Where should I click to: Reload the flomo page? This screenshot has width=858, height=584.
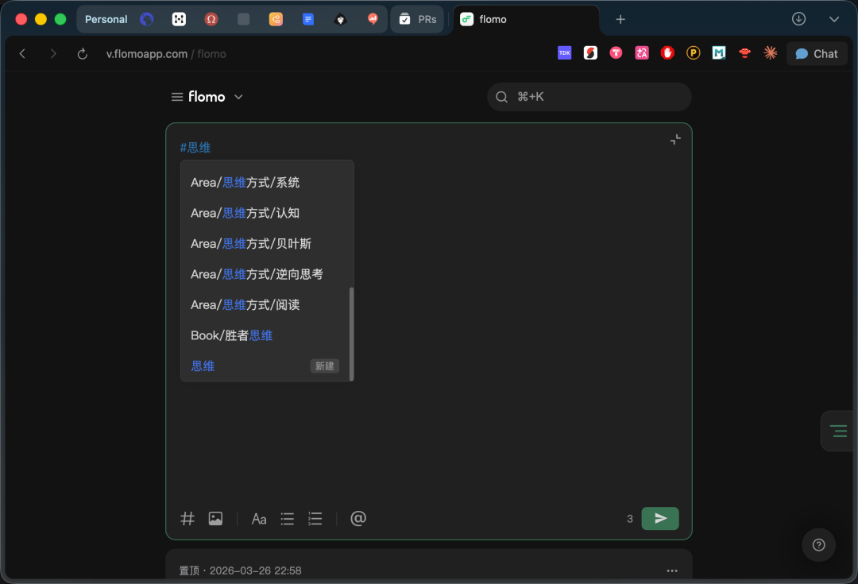[x=82, y=54]
